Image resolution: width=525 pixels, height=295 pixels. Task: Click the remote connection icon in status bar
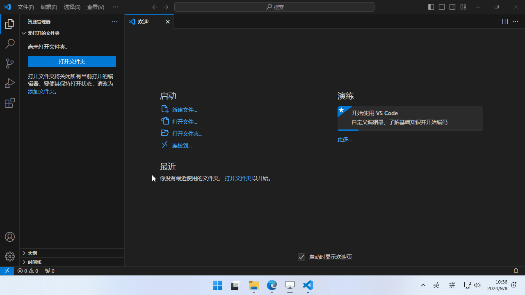click(7, 271)
